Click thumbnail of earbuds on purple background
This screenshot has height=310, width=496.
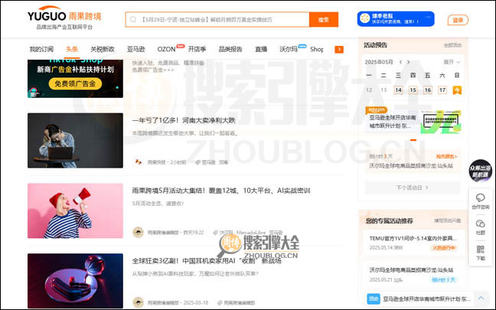click(75, 281)
